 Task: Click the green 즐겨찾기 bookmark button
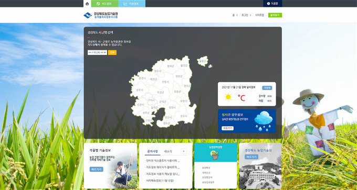275,15
